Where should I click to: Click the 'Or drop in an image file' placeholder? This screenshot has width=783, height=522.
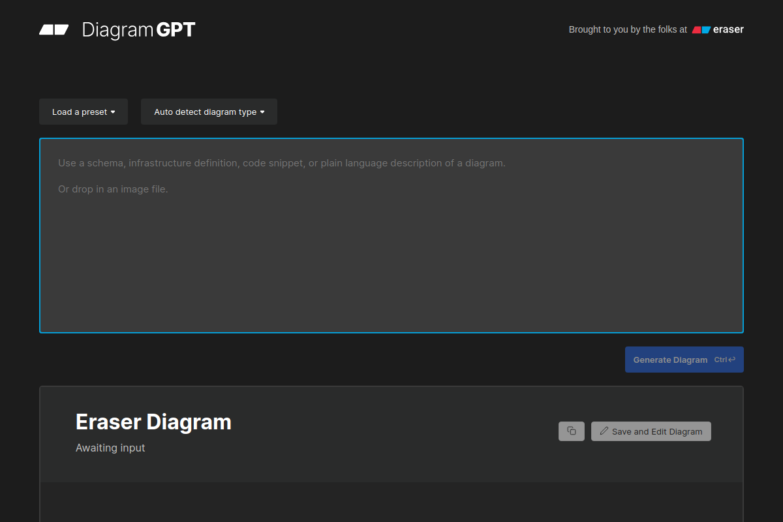[x=113, y=189]
